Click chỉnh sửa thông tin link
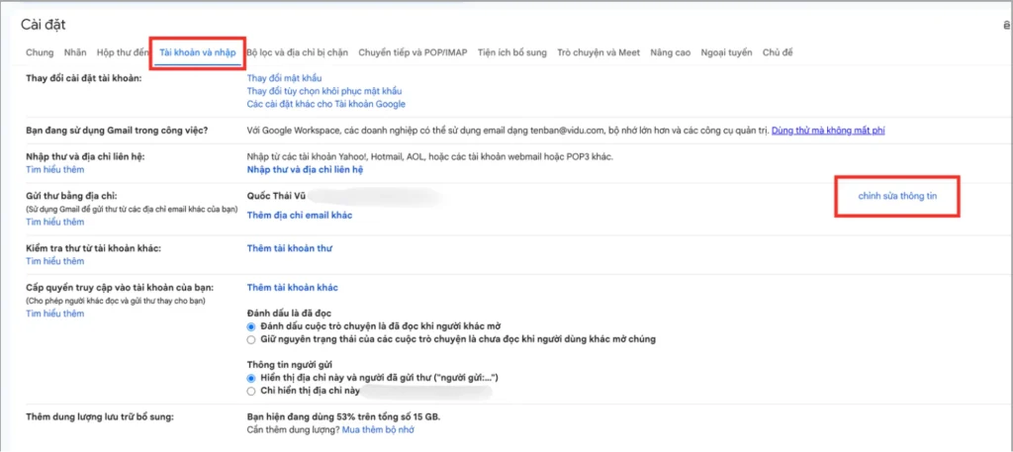The image size is (1013, 452). 897,196
